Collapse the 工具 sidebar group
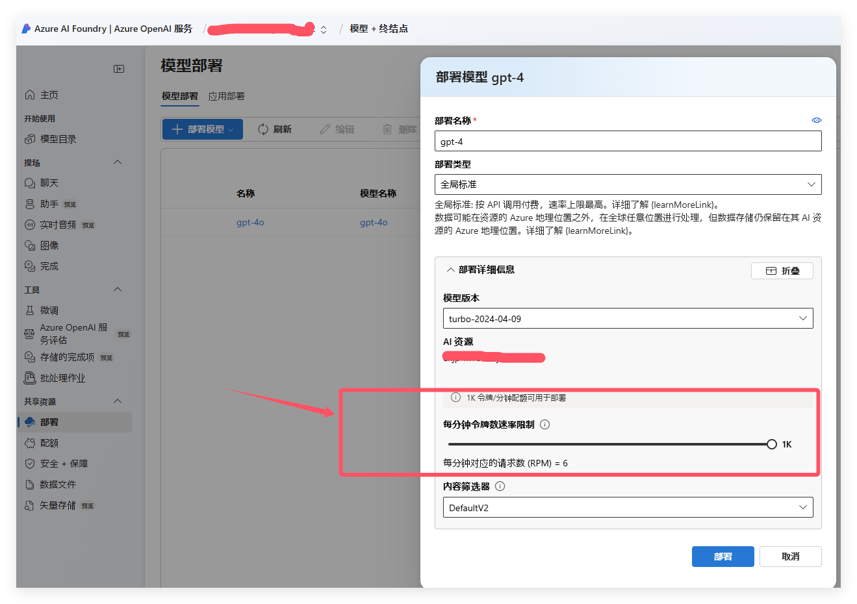Screen dimensions: 857x604 pyautogui.click(x=118, y=290)
